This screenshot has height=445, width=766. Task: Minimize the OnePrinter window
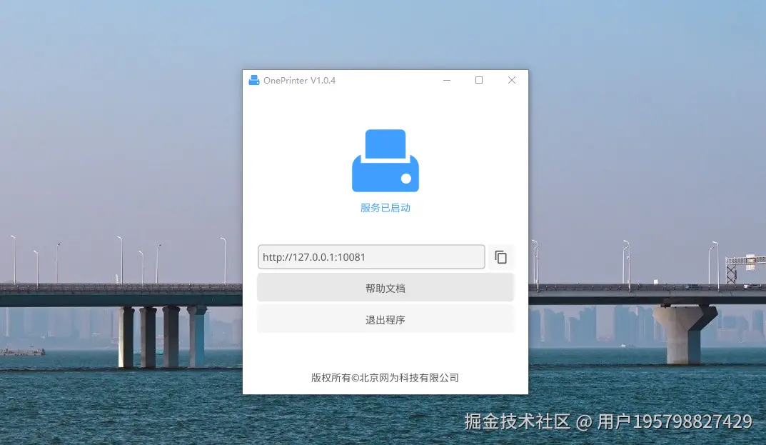click(x=447, y=80)
